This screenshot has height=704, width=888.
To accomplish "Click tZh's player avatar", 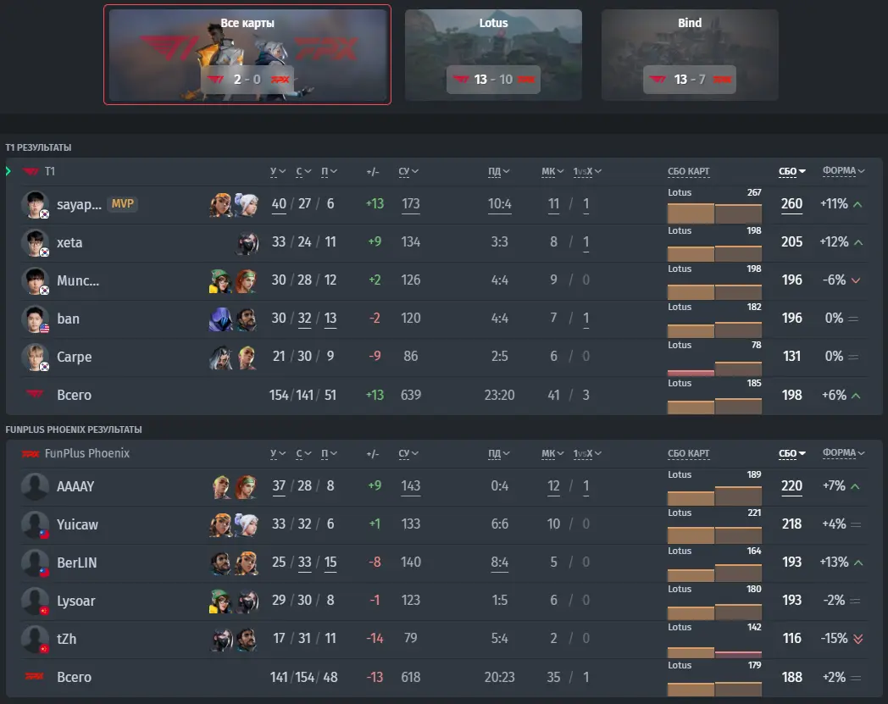I will pyautogui.click(x=35, y=639).
